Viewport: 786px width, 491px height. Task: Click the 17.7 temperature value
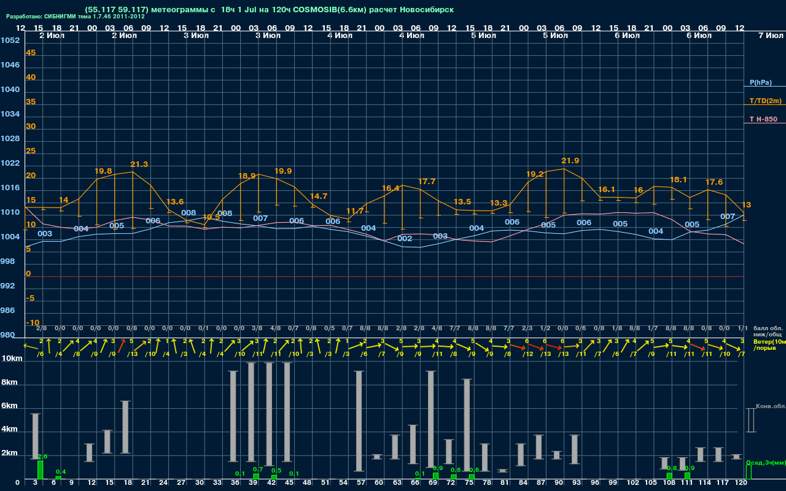[x=427, y=182]
